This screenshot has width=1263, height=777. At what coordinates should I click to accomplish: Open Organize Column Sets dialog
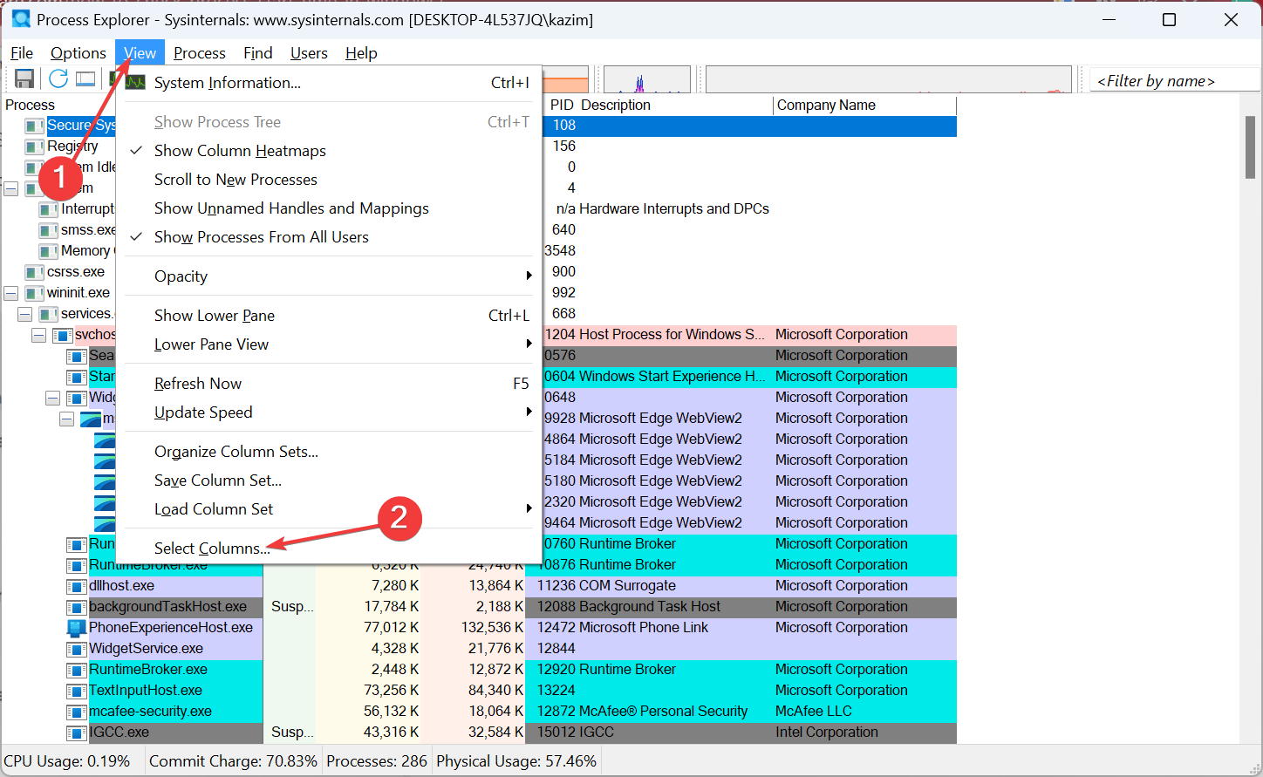click(x=329, y=452)
